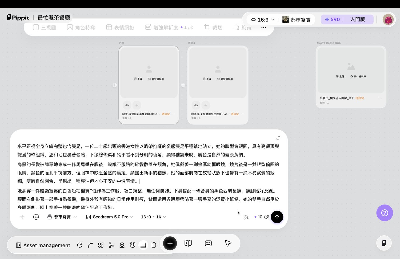Click 上傳 in the 出餐口 scene card
The image size is (400, 259).
tap(340, 76)
